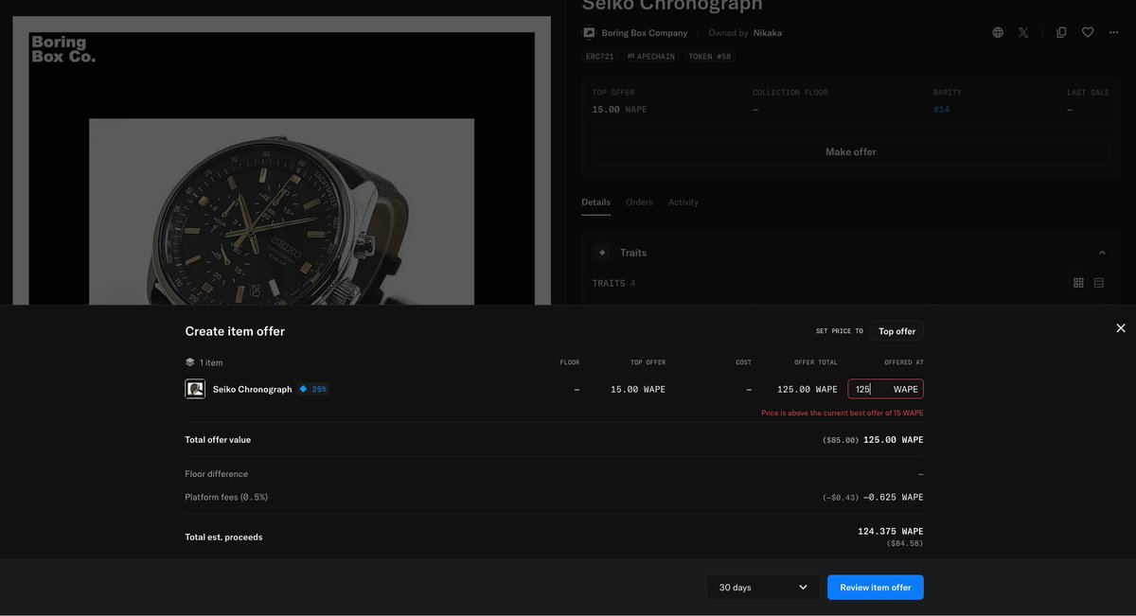Click the price warning message text
The height and width of the screenshot is (616, 1136).
coord(843,414)
